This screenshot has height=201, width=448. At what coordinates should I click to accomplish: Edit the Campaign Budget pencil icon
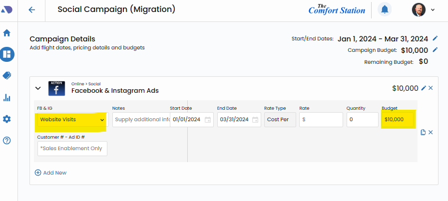click(435, 50)
